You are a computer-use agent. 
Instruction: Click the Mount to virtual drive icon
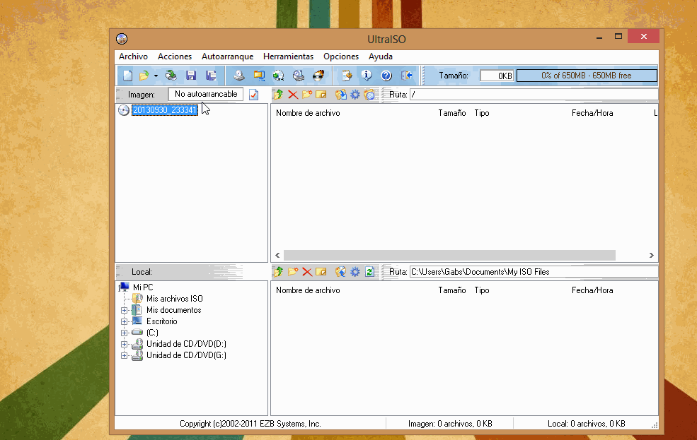pos(279,76)
